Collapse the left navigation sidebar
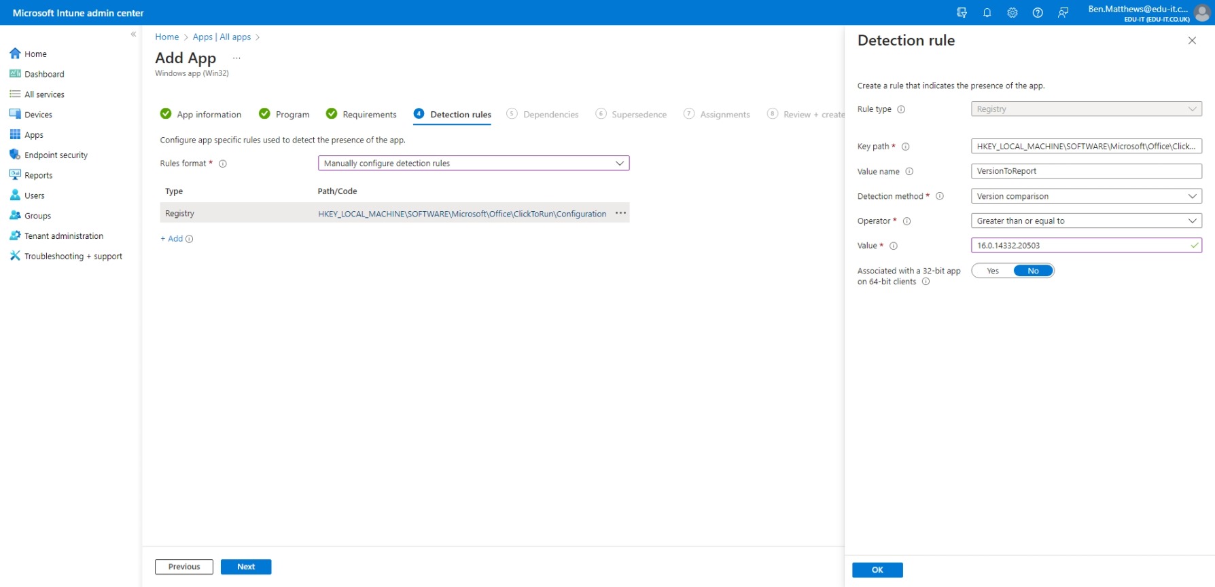Image resolution: width=1215 pixels, height=587 pixels. coord(133,34)
